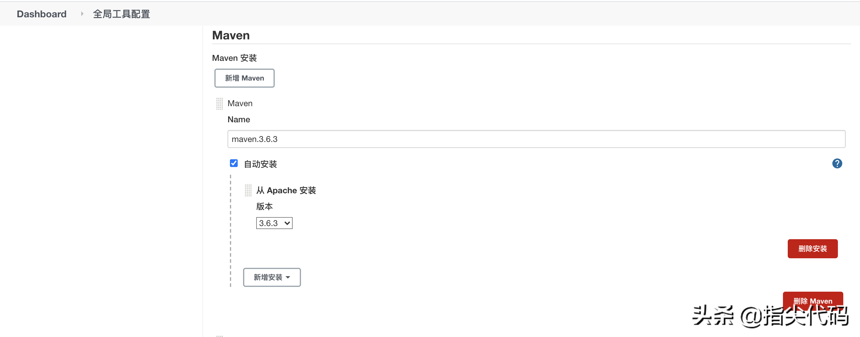Click the 版本 label above the dropdown
The height and width of the screenshot is (337, 860).
point(264,207)
